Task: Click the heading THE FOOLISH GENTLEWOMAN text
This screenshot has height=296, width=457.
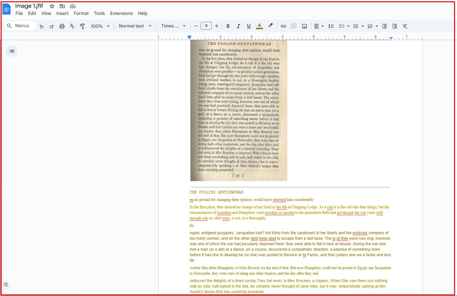Action: point(217,192)
